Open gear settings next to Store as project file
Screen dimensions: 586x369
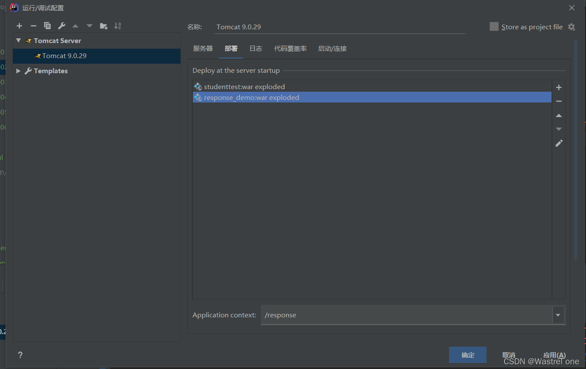tap(571, 27)
